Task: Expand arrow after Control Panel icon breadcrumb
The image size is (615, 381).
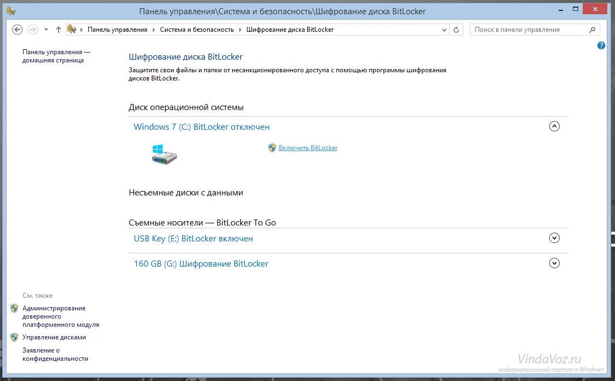Action: 82,30
